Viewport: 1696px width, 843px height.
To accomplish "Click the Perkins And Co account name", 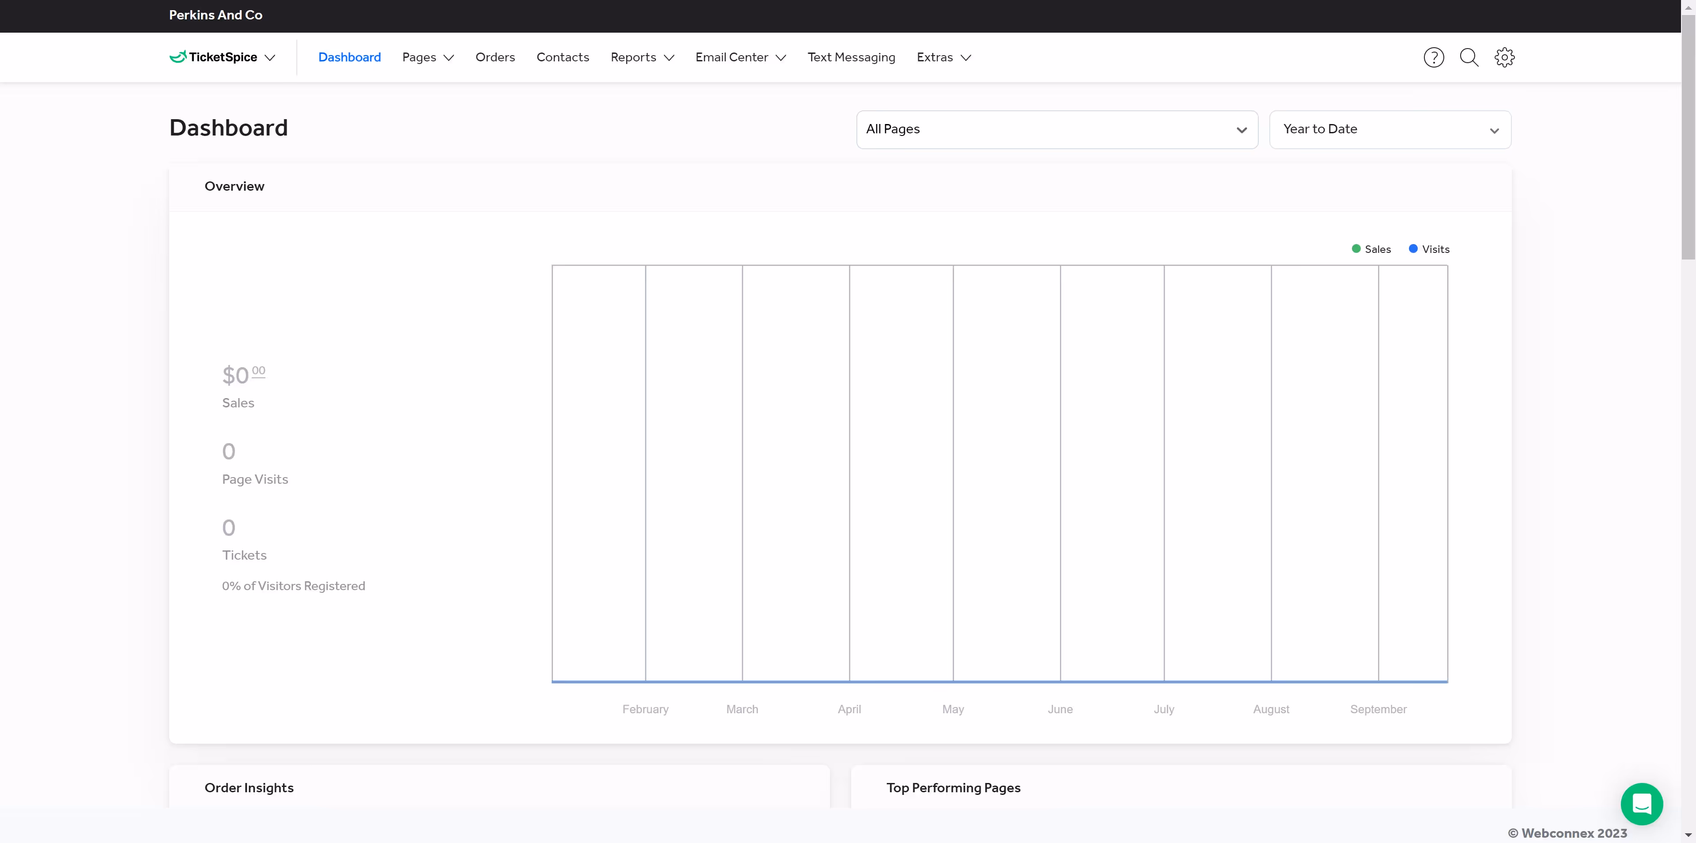I will point(215,15).
